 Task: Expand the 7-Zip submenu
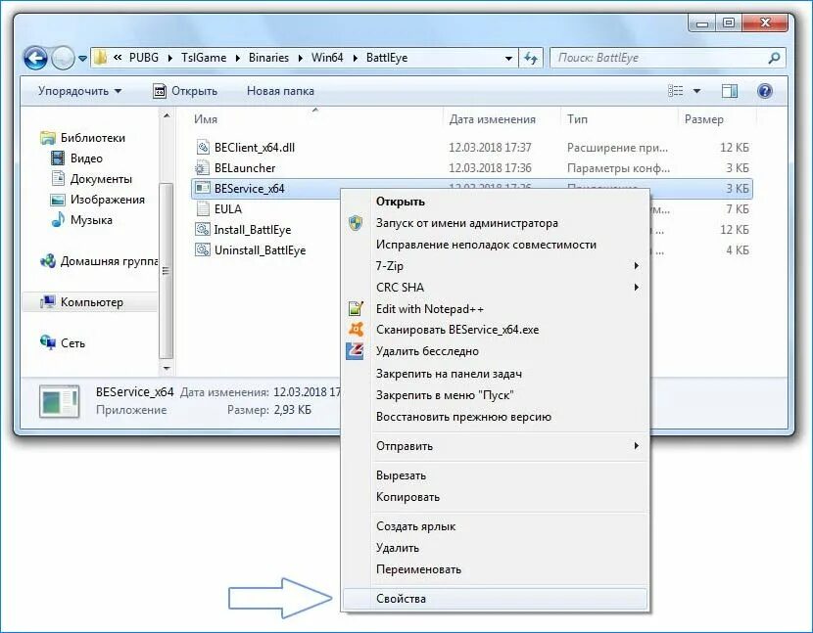[495, 266]
